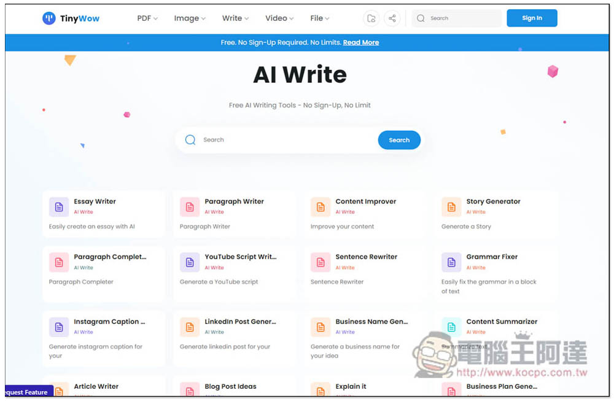This screenshot has width=614, height=401.
Task: Click the TinyWow brand name text
Action: [79, 18]
